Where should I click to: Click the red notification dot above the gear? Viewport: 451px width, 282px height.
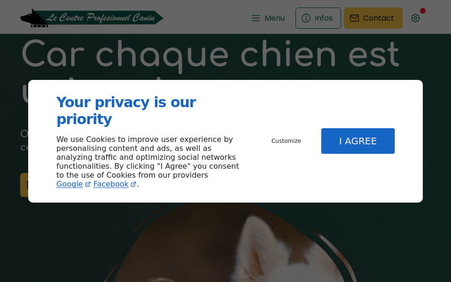[423, 10]
